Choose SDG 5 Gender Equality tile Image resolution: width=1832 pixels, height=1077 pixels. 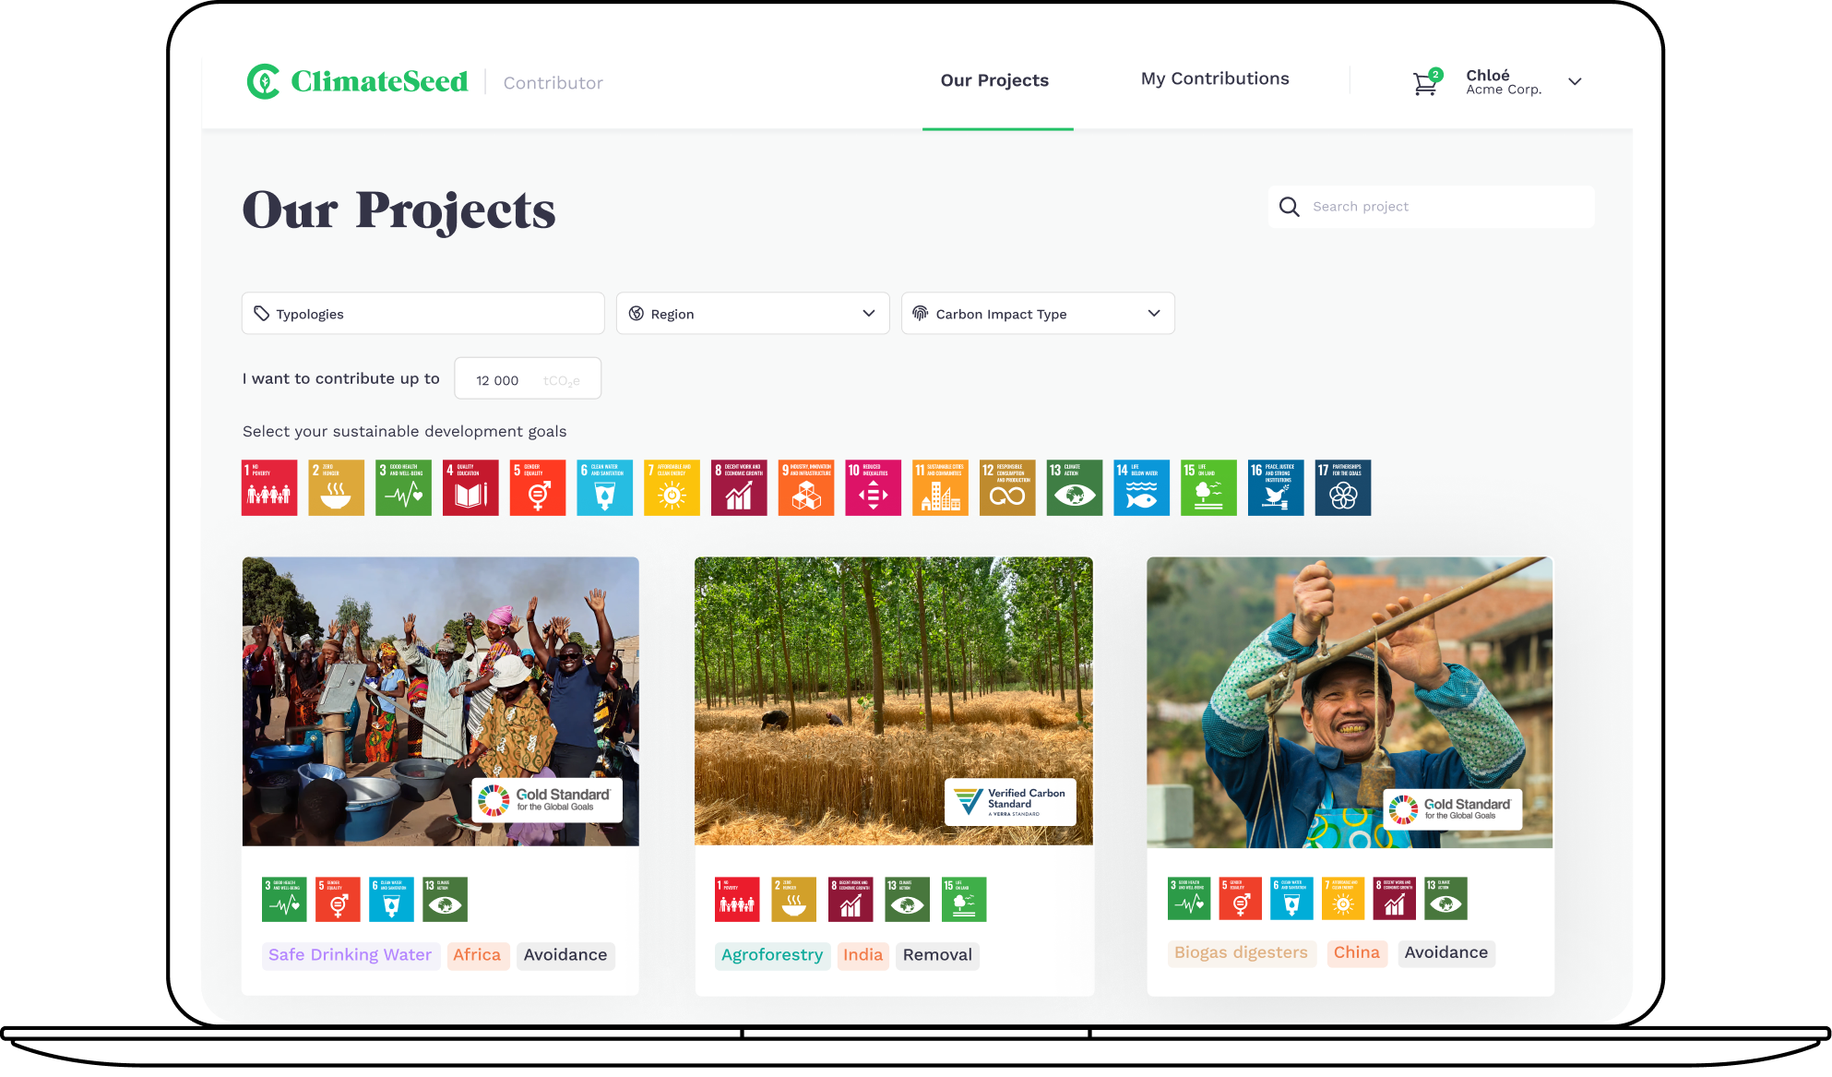point(538,487)
